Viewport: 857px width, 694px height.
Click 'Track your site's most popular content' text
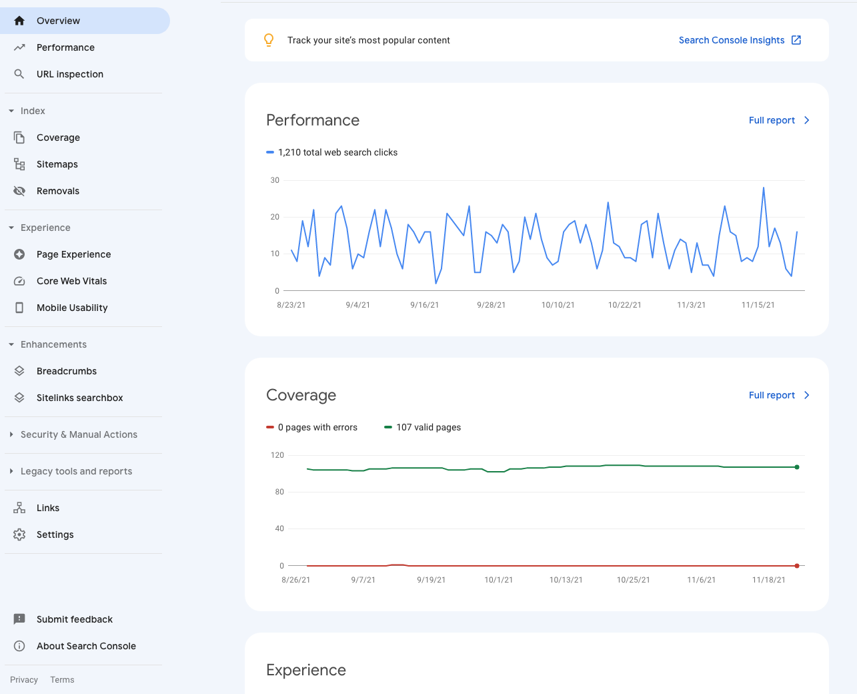tap(369, 40)
